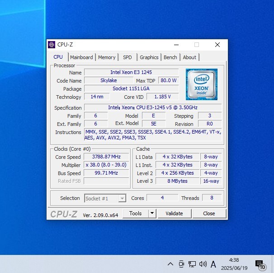Click the Family value '6'

point(96,116)
